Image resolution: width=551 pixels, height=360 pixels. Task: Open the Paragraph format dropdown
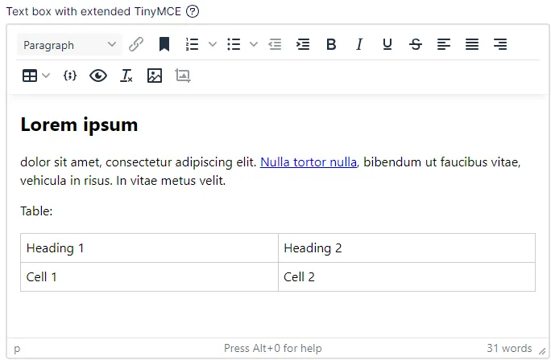[69, 45]
